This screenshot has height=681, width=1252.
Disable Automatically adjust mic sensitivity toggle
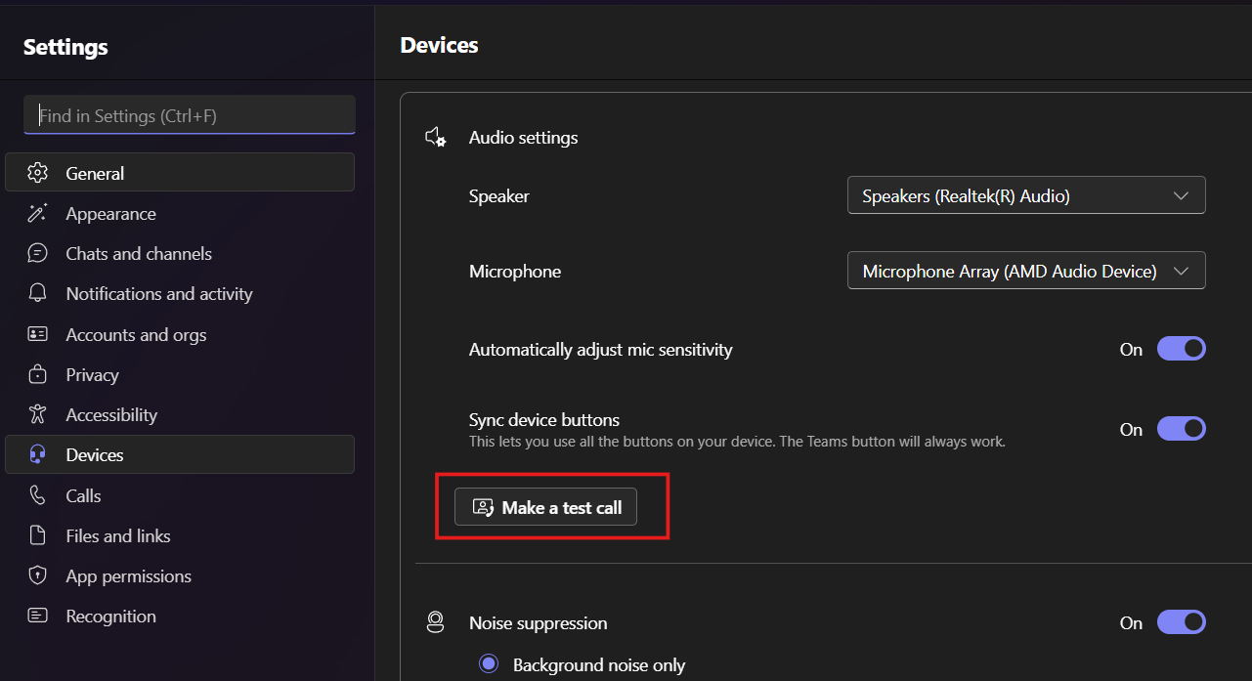(1182, 349)
